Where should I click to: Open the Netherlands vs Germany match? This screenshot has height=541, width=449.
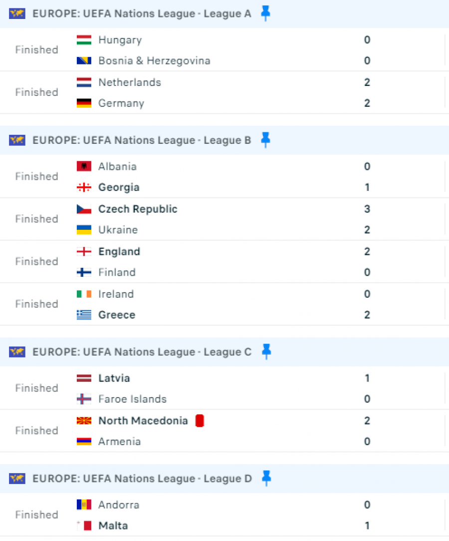click(224, 92)
